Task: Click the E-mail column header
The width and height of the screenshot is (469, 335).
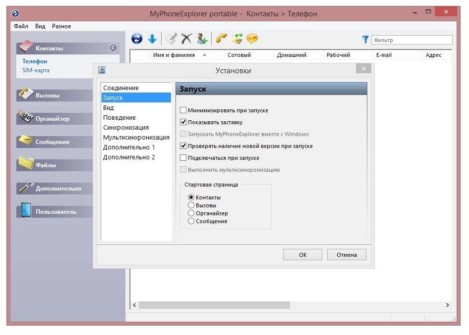Action: tap(398, 55)
